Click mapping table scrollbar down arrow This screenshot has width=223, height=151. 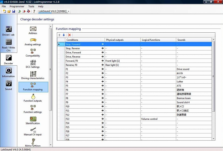click(214, 139)
